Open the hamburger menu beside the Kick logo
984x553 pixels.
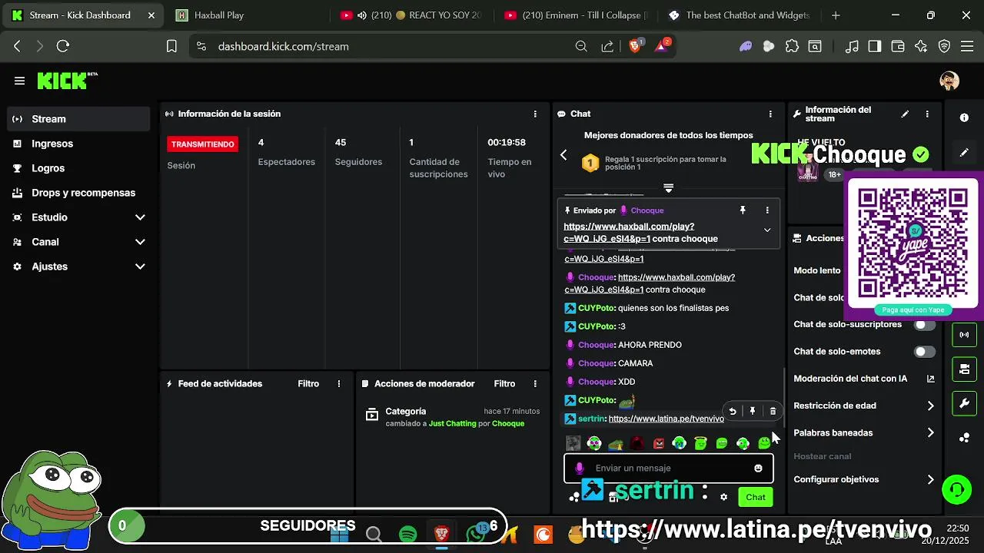(19, 81)
